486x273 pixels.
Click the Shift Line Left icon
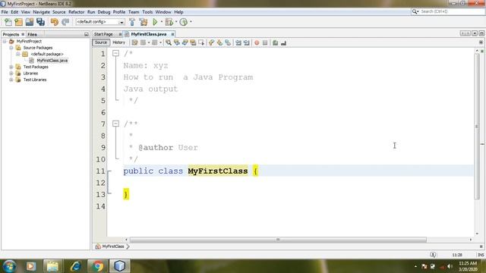(x=238, y=42)
